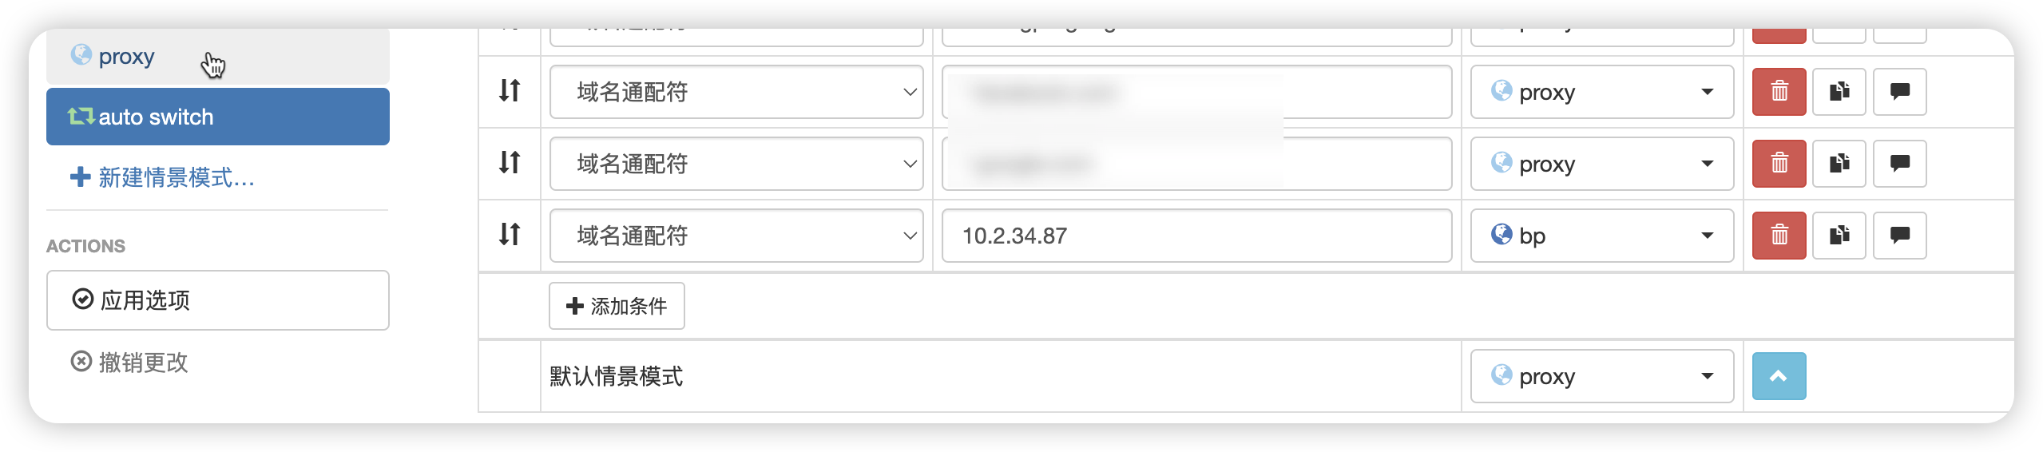Image resolution: width=2043 pixels, height=452 pixels.
Task: Click the copy icon for the 10.2.34.87 rule
Action: [x=1839, y=236]
